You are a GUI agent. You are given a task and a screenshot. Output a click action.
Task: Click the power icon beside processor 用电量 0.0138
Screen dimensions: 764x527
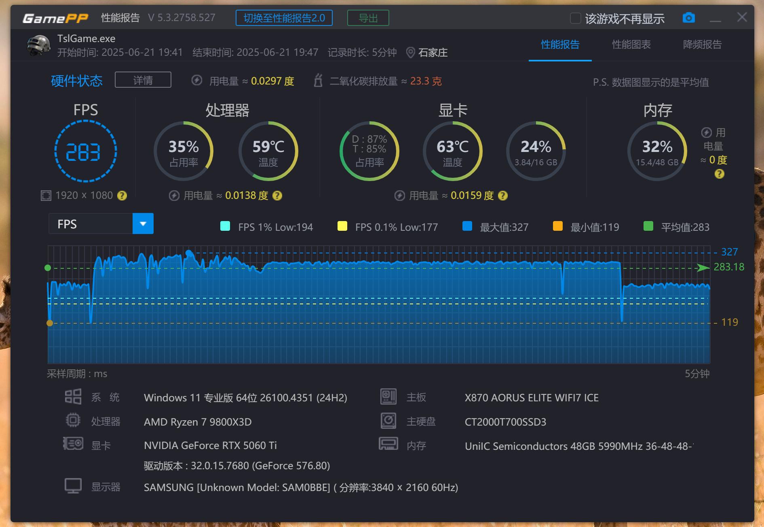174,196
